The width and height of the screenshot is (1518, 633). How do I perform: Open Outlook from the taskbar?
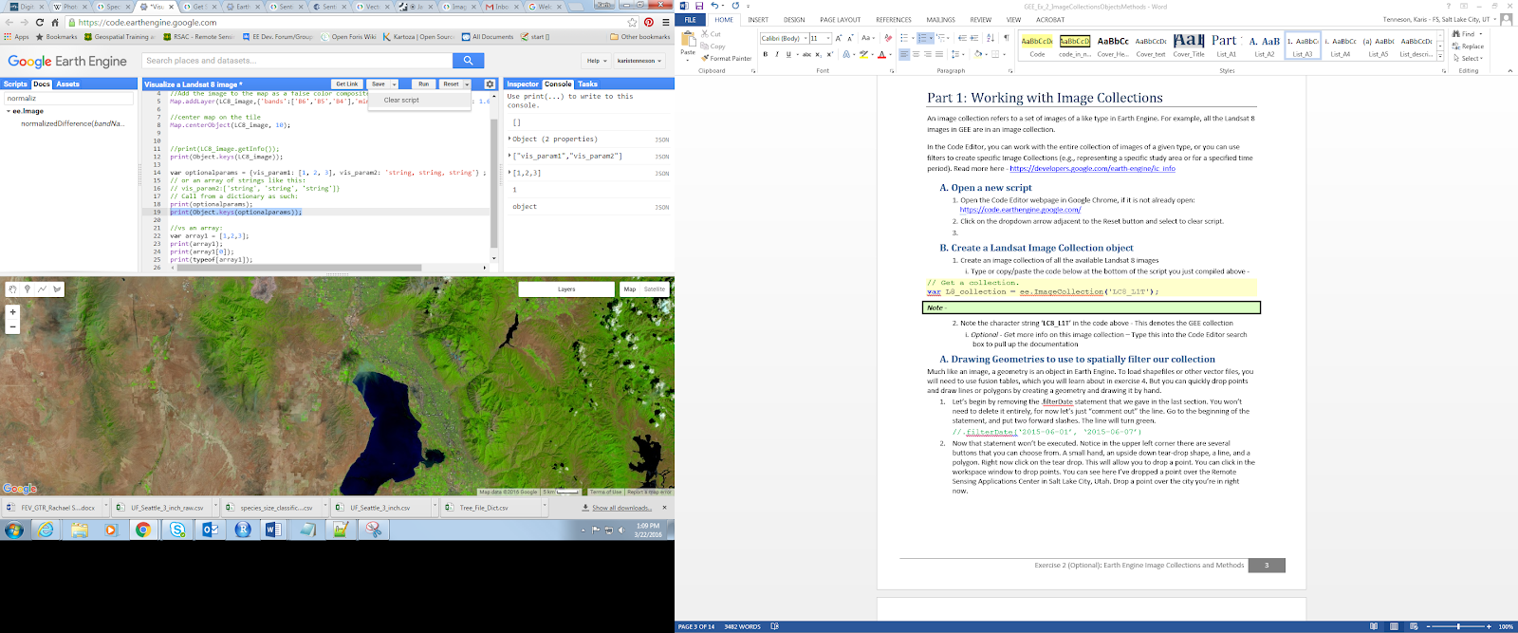click(211, 530)
